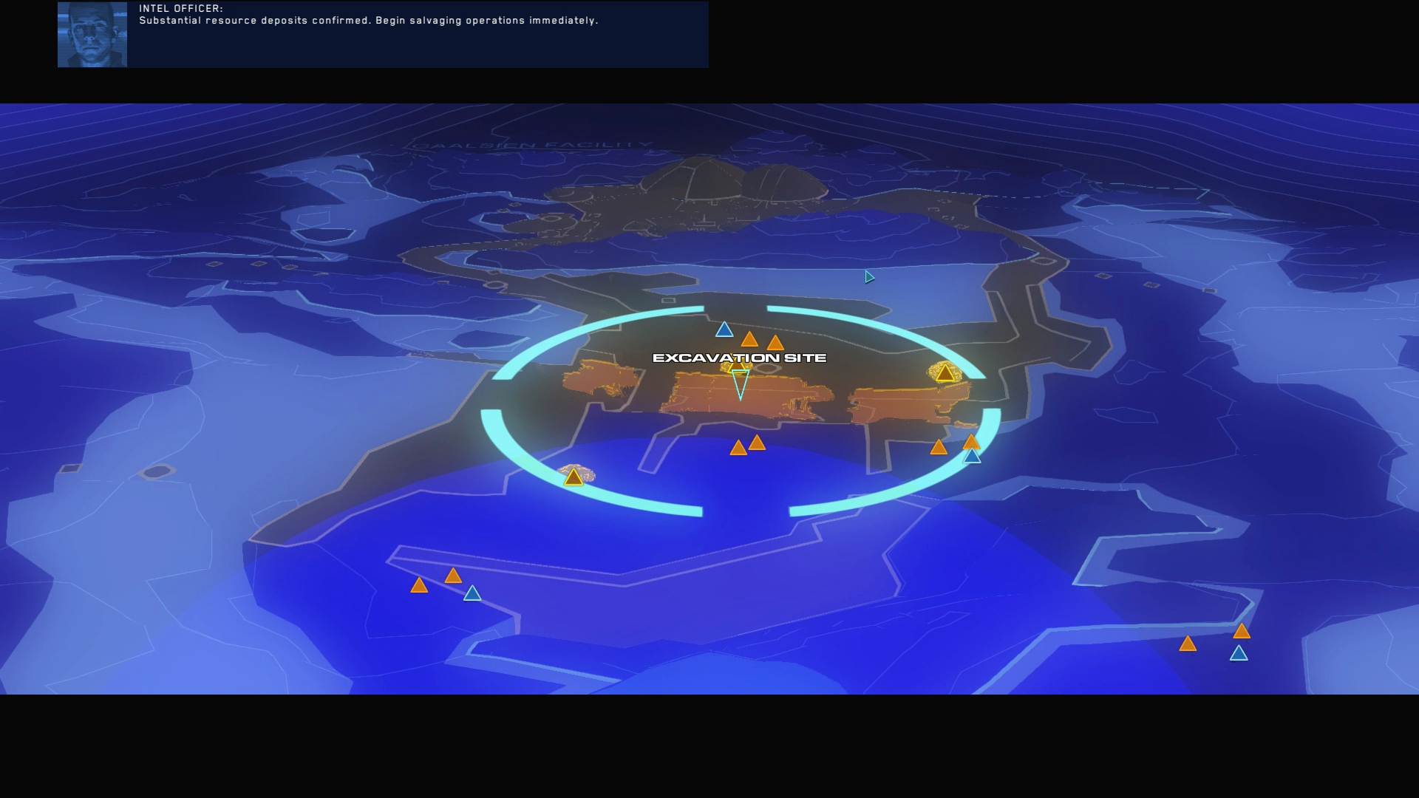This screenshot has height=798, width=1419.
Task: Click the Intel Officer portrait thumbnail
Action: tap(92, 35)
